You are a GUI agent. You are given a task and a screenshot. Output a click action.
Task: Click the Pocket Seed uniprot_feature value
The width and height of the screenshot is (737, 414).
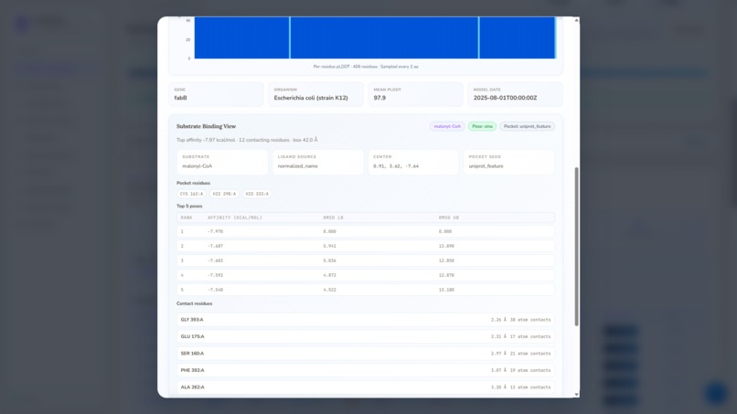pos(486,166)
